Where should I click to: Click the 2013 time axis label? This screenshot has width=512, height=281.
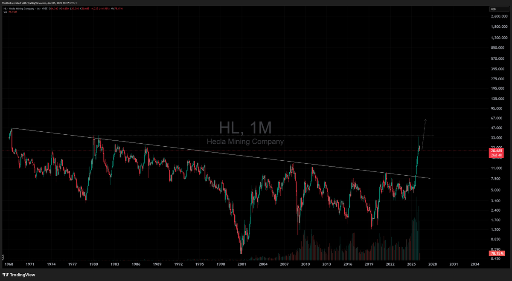(327, 264)
